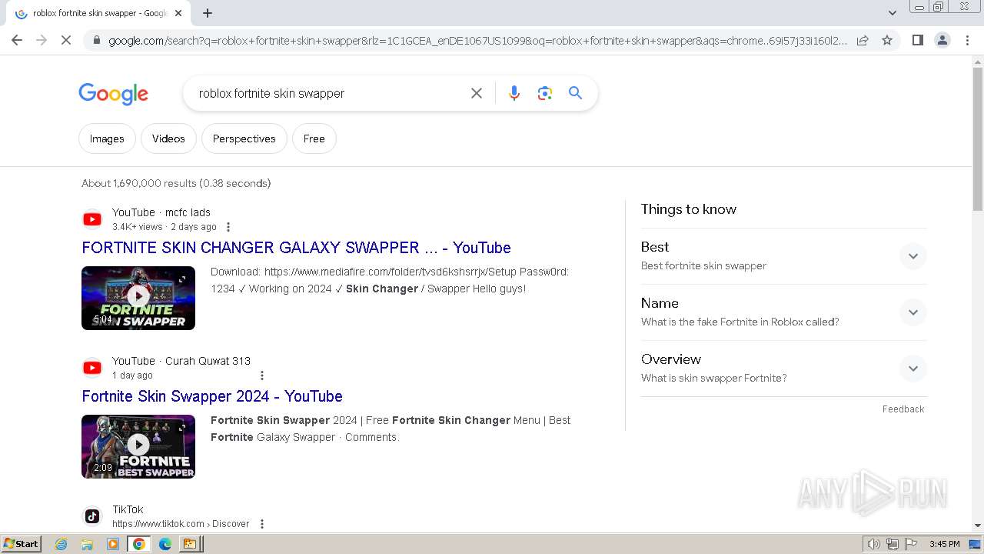Click the address bar URL
984x554 pixels.
(477, 41)
